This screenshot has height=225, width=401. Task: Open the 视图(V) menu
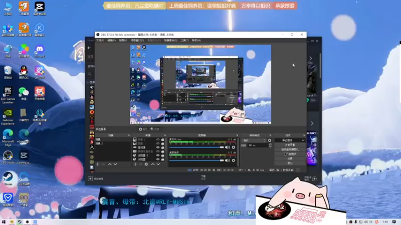tap(123, 40)
